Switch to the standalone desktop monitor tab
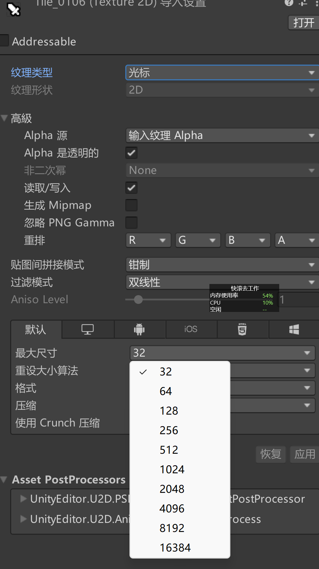The width and height of the screenshot is (319, 569). (88, 329)
